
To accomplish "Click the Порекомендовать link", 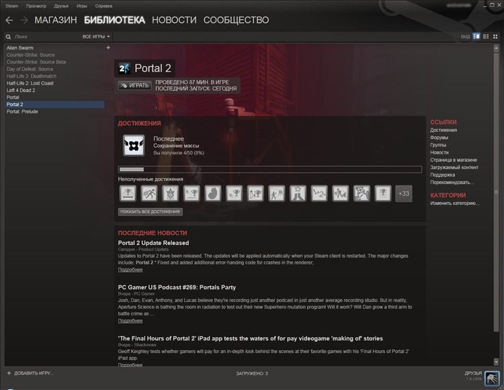I will (452, 183).
